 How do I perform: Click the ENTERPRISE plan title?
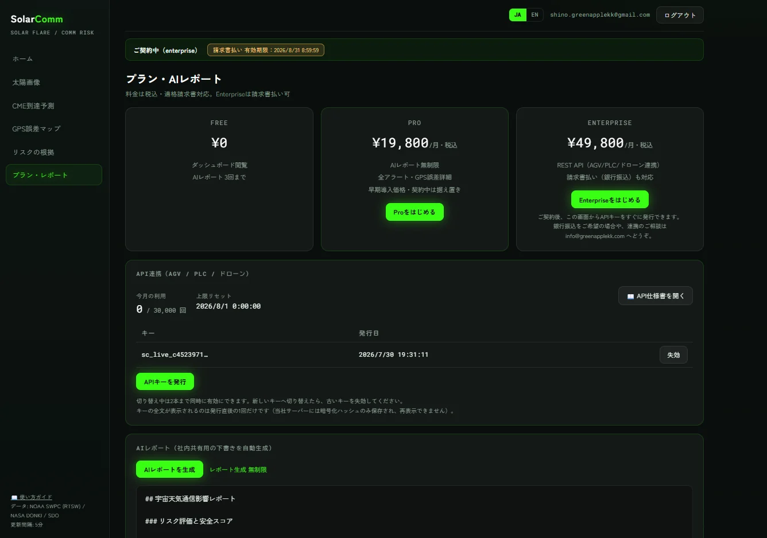coord(610,123)
